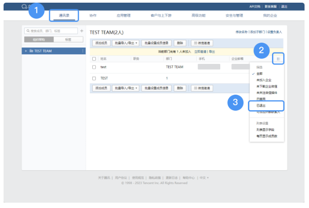Tick the select-all checkbox in header
309x208 pixels.
[x=94, y=59]
